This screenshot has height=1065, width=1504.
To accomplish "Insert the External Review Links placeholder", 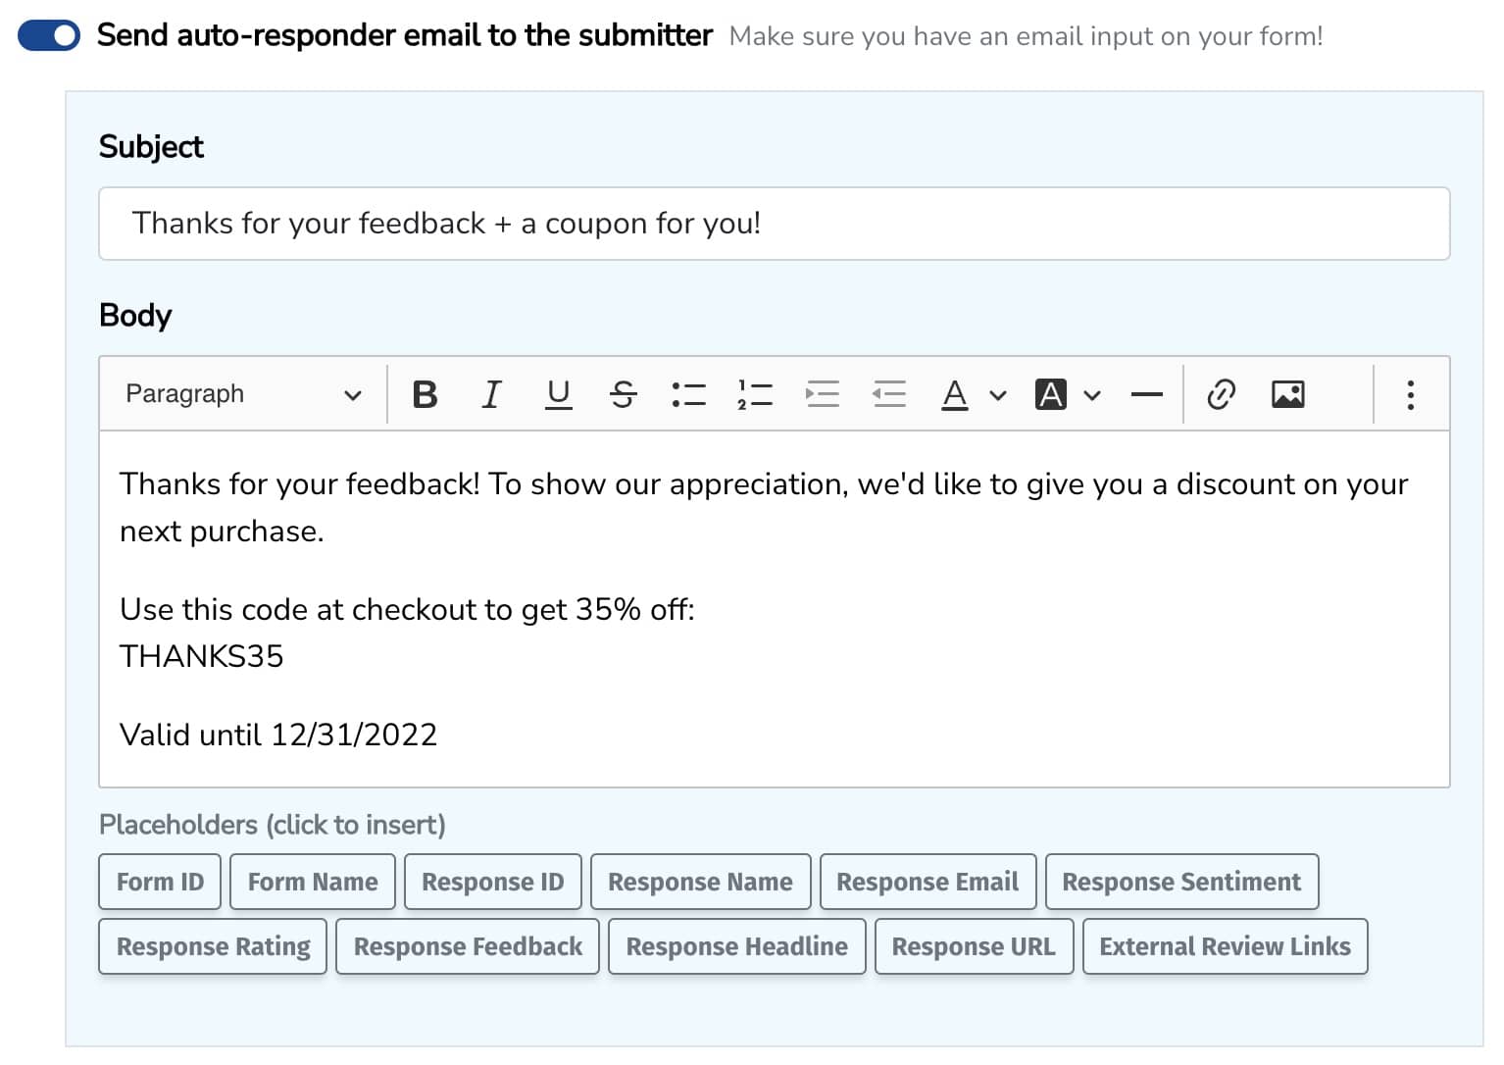I will (1225, 946).
